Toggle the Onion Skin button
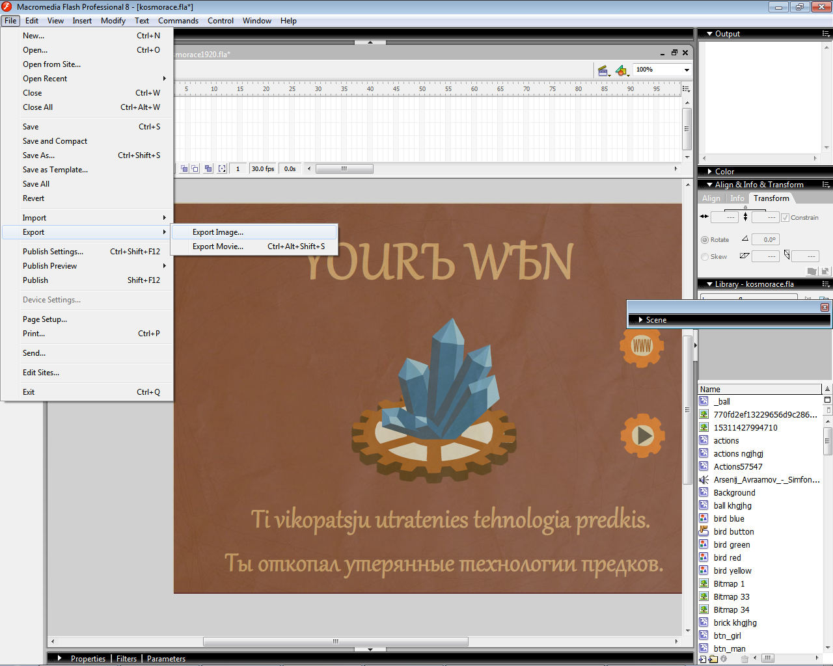This screenshot has height=666, width=833. point(185,169)
